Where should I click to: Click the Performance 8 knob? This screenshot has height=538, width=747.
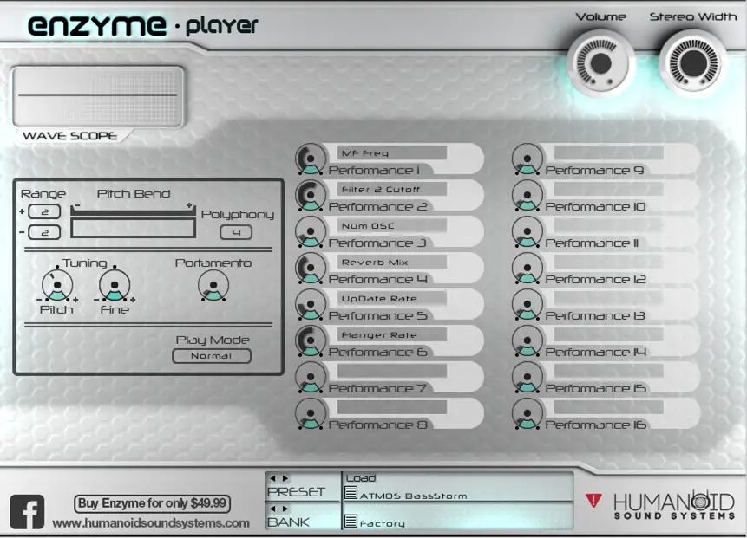pyautogui.click(x=311, y=413)
